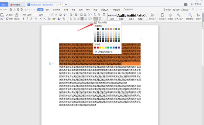Viewport: 204px width, 125px height.
Task: Click the decrease indent icon
Action: click(81, 14)
